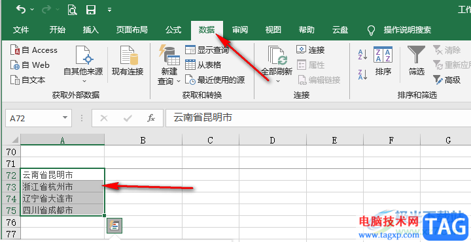Click cell containing 辽宁省大连市

[x=63, y=198]
